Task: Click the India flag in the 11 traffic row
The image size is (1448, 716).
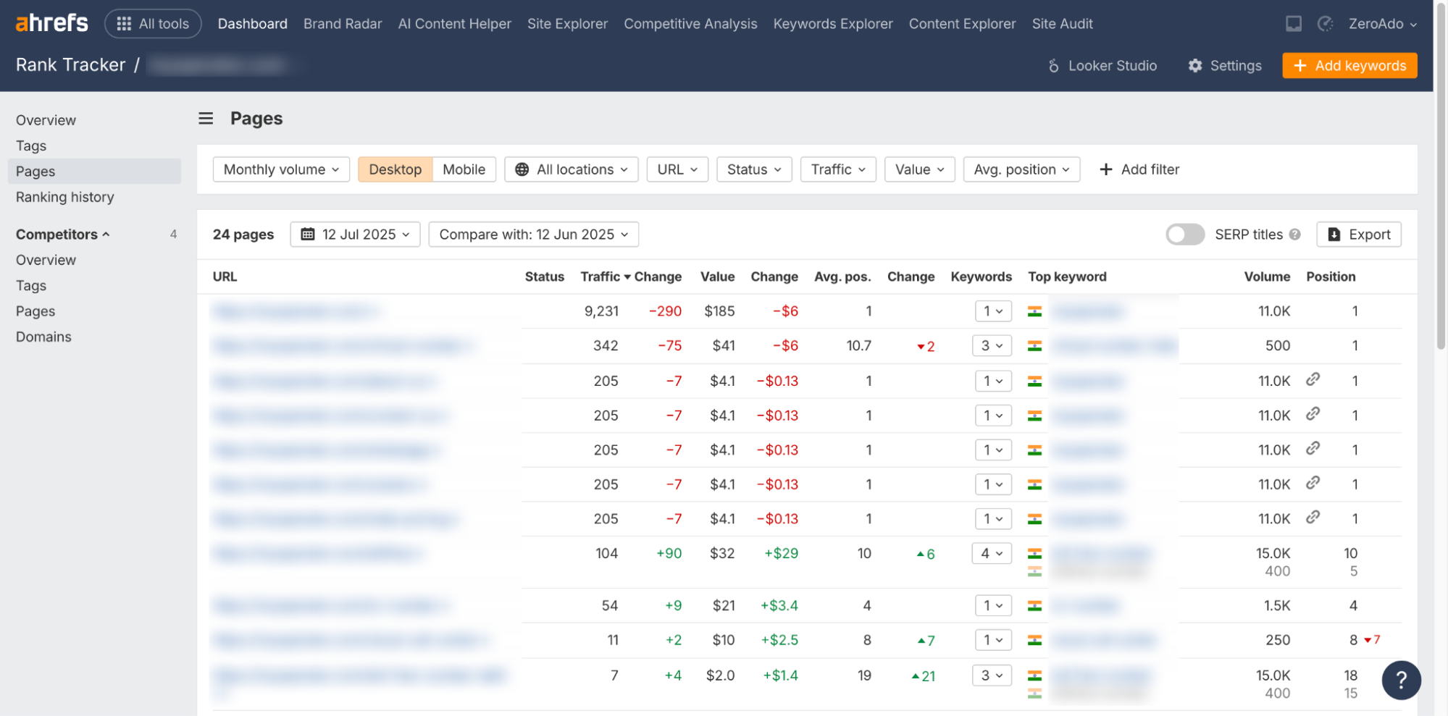Action: tap(1034, 640)
